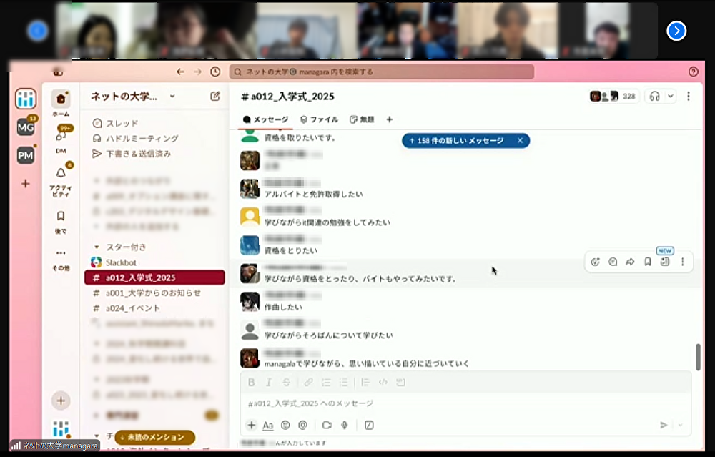Image resolution: width=715 pixels, height=457 pixels.
Task: Click the 作曲したい message text
Action: click(283, 307)
